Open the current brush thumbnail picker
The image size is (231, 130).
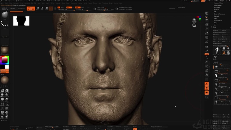[x=5, y=15]
